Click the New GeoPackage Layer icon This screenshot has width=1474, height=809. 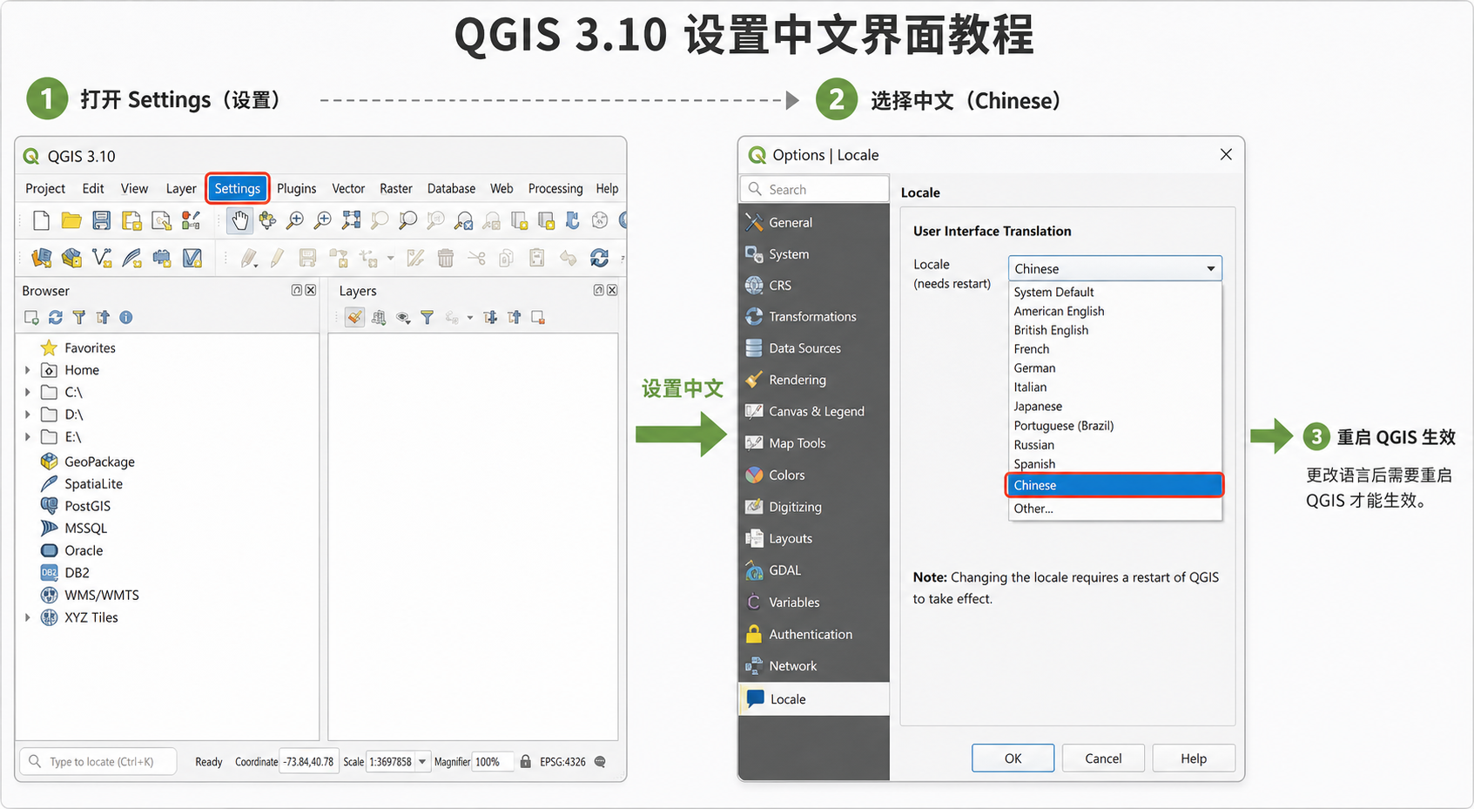71,258
